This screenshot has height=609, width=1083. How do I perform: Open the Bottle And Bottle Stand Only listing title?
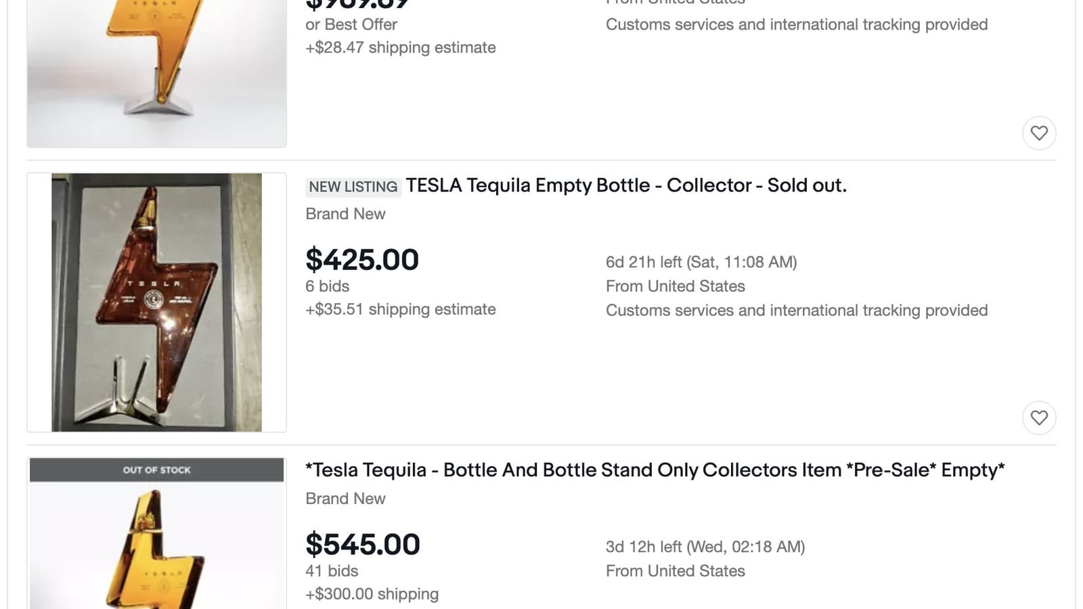[655, 470]
